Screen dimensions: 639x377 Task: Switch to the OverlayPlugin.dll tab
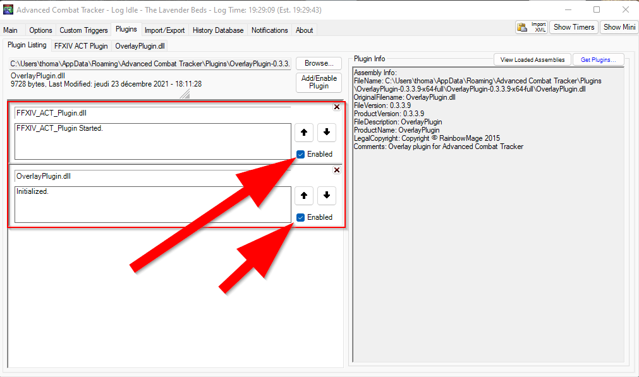[x=140, y=45]
